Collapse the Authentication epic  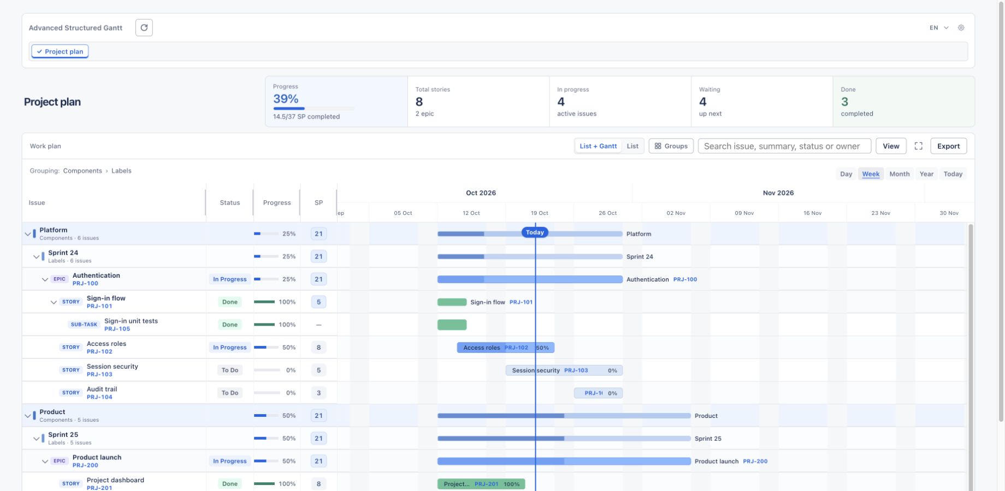tap(45, 279)
